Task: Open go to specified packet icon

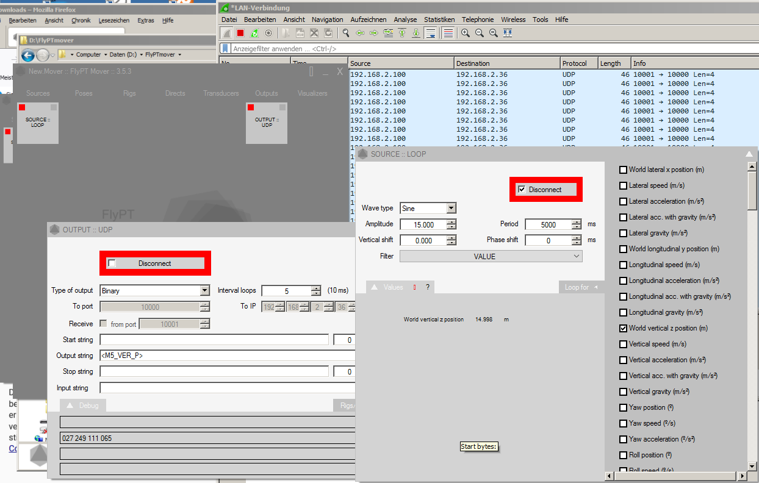Action: pyautogui.click(x=388, y=33)
